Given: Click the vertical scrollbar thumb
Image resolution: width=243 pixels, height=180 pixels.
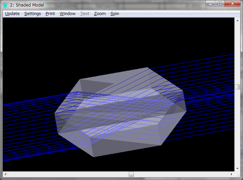Looking at the screenshot, I should coord(238,87).
